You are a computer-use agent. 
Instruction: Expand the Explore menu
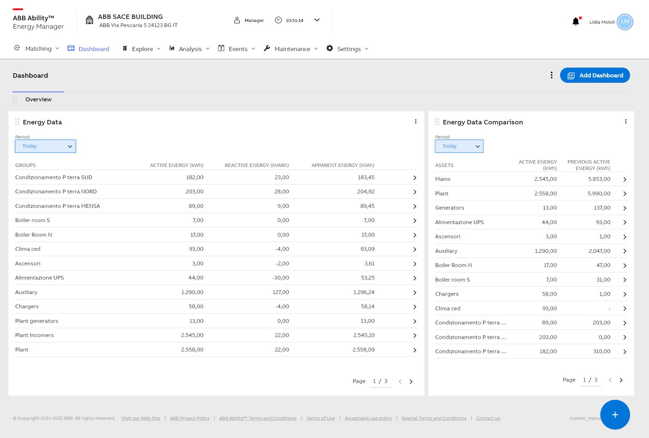pos(141,49)
